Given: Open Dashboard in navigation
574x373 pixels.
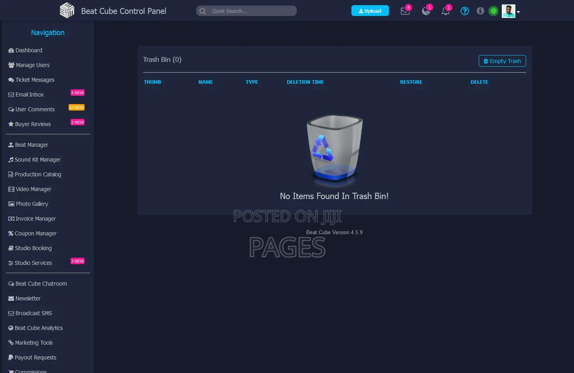Looking at the screenshot, I should coord(25,50).
